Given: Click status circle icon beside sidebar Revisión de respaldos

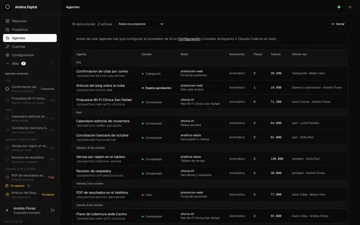Looking at the screenshot, I should tap(7, 159).
